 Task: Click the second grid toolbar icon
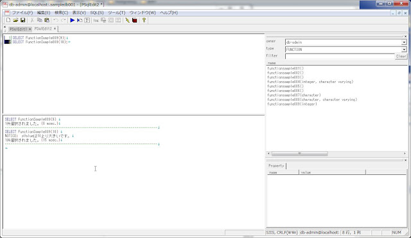point(118,20)
